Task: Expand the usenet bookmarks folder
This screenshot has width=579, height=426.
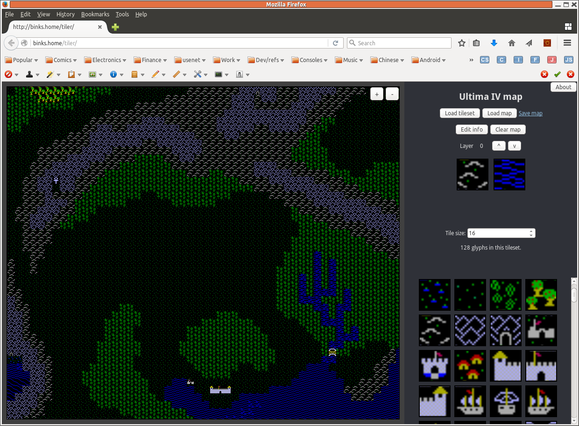Action: pyautogui.click(x=191, y=60)
